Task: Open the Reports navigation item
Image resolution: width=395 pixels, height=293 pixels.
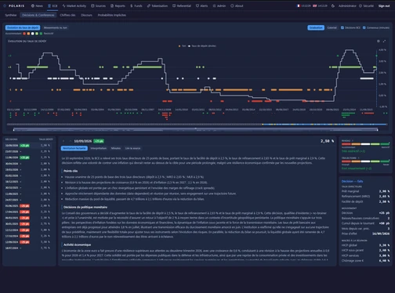Action: (118, 5)
